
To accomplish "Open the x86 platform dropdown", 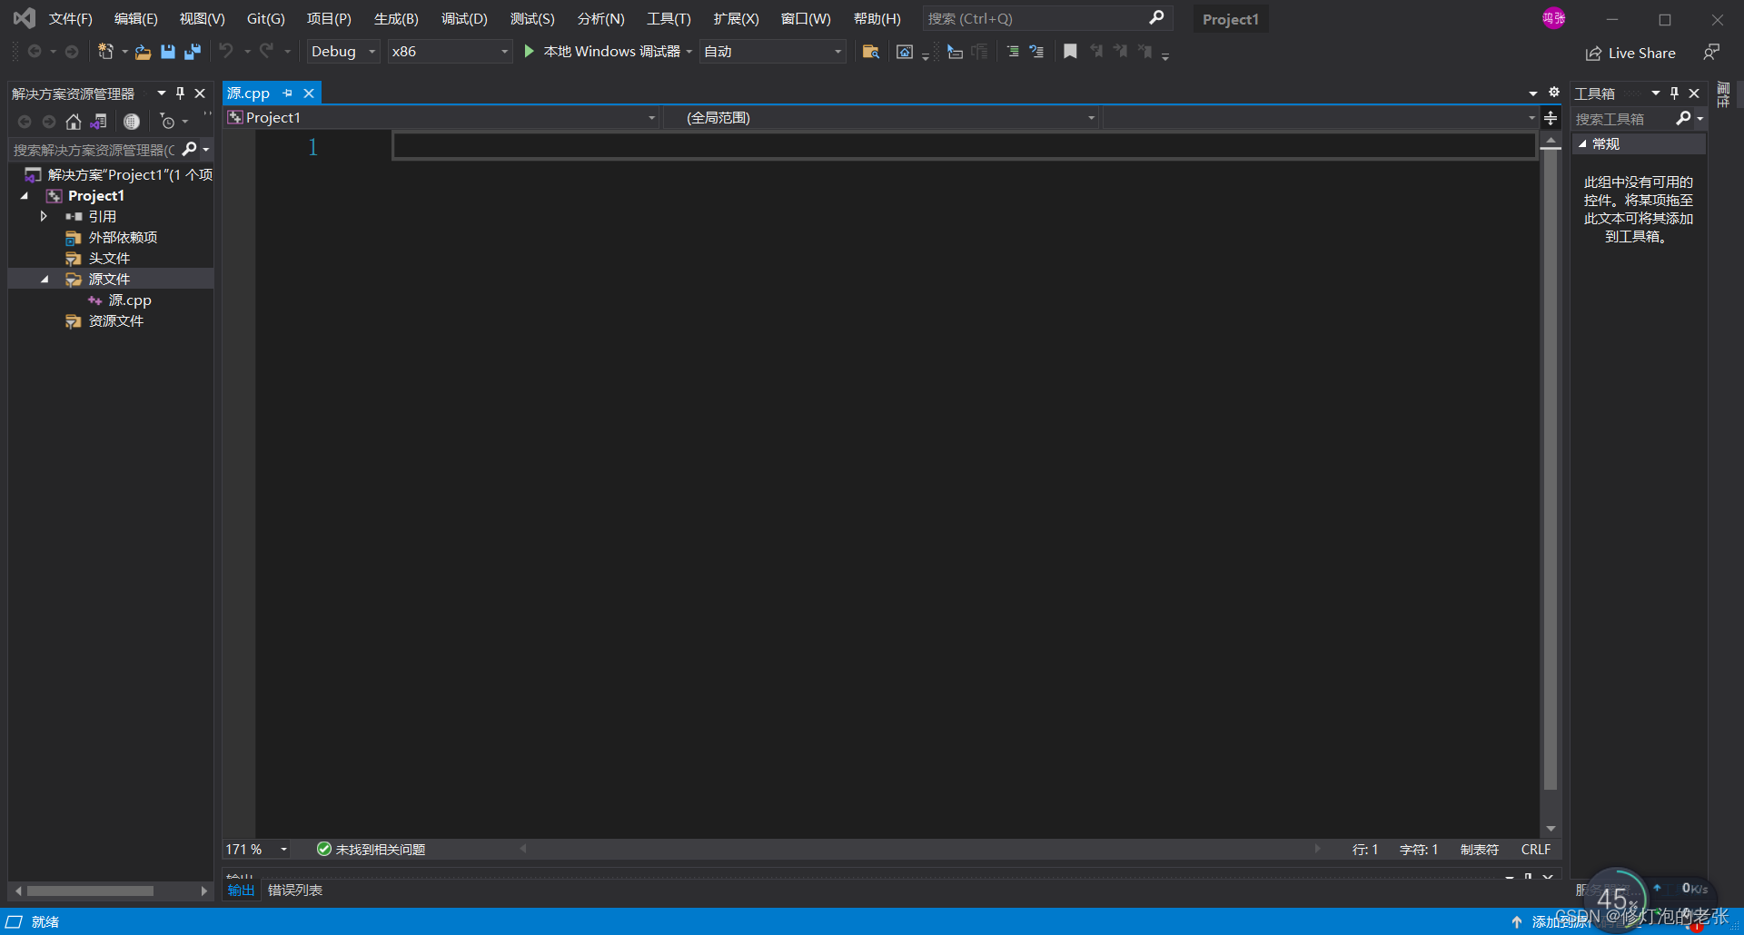I will click(x=450, y=52).
